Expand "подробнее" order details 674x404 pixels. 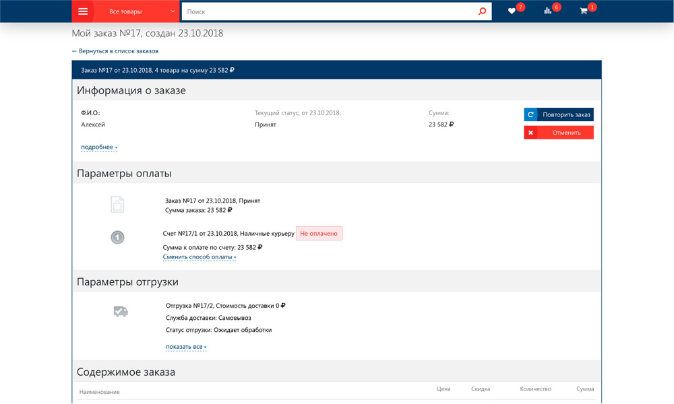coord(99,147)
